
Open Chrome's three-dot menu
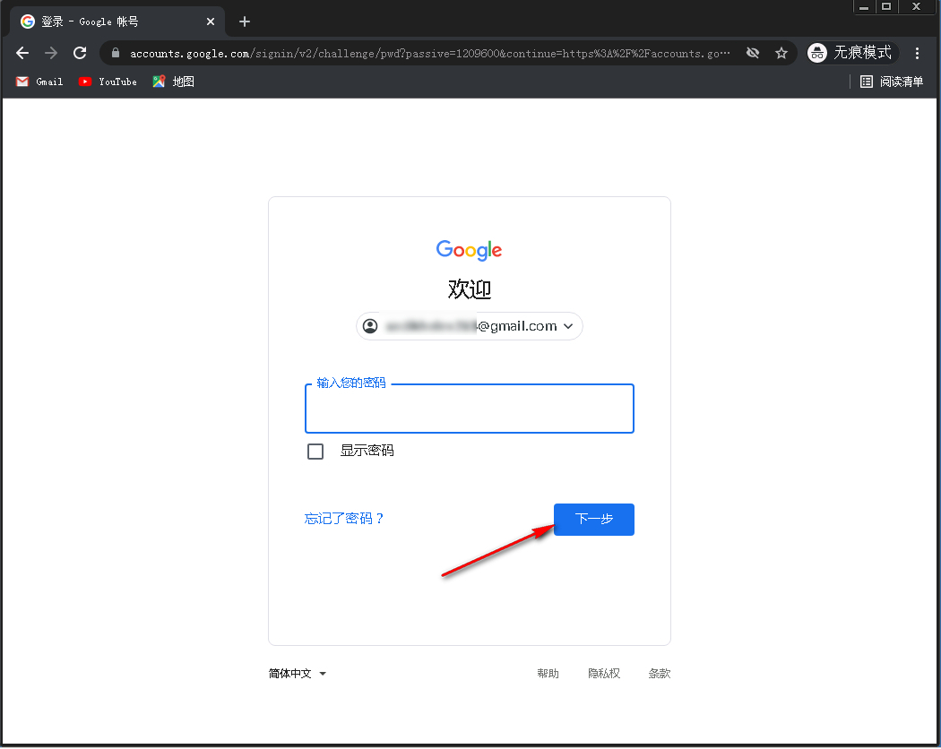(917, 53)
